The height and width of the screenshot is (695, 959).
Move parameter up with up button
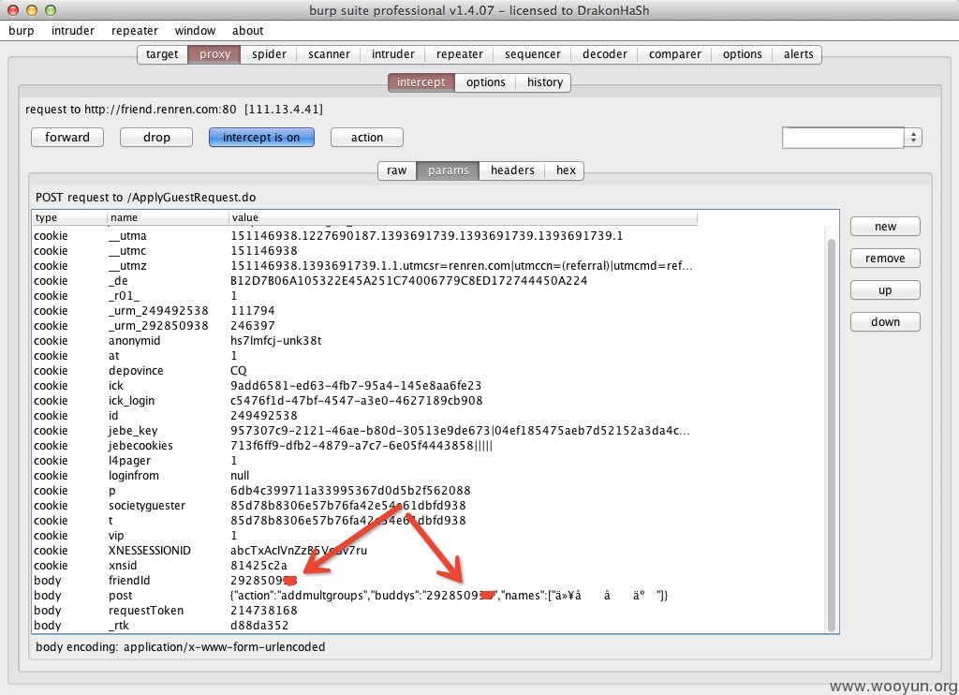tap(885, 290)
